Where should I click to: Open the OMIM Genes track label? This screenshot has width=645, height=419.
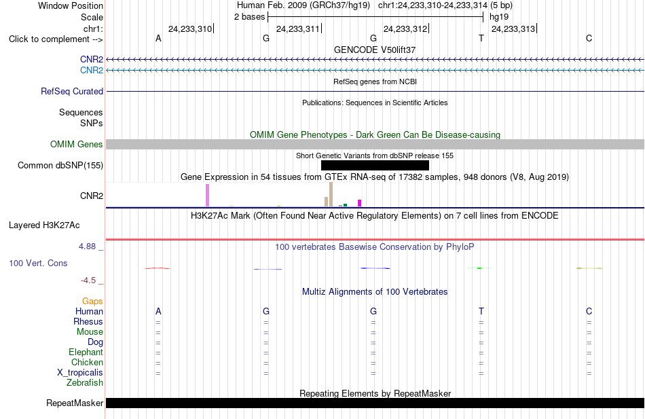pos(77,144)
